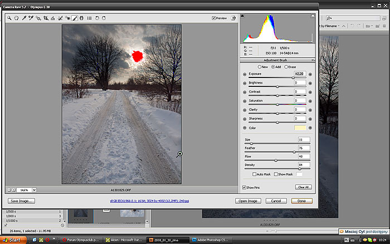Uncheck Show Pins checkbox

tap(245, 187)
